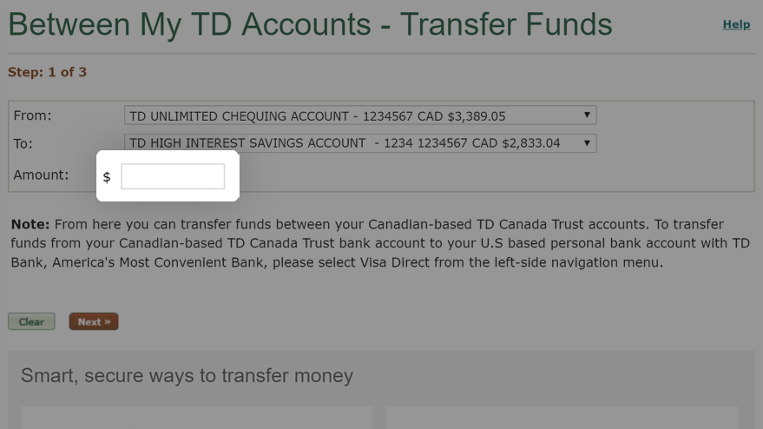Click the dollar sign beside the amount box
The image size is (763, 429).
[107, 177]
